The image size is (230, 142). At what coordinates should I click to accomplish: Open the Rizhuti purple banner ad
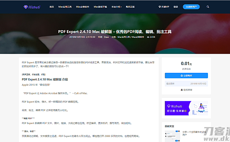186,108
